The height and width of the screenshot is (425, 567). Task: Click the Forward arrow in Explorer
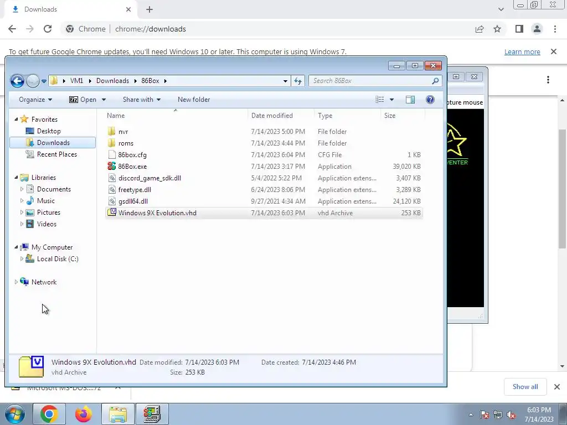[x=33, y=81]
